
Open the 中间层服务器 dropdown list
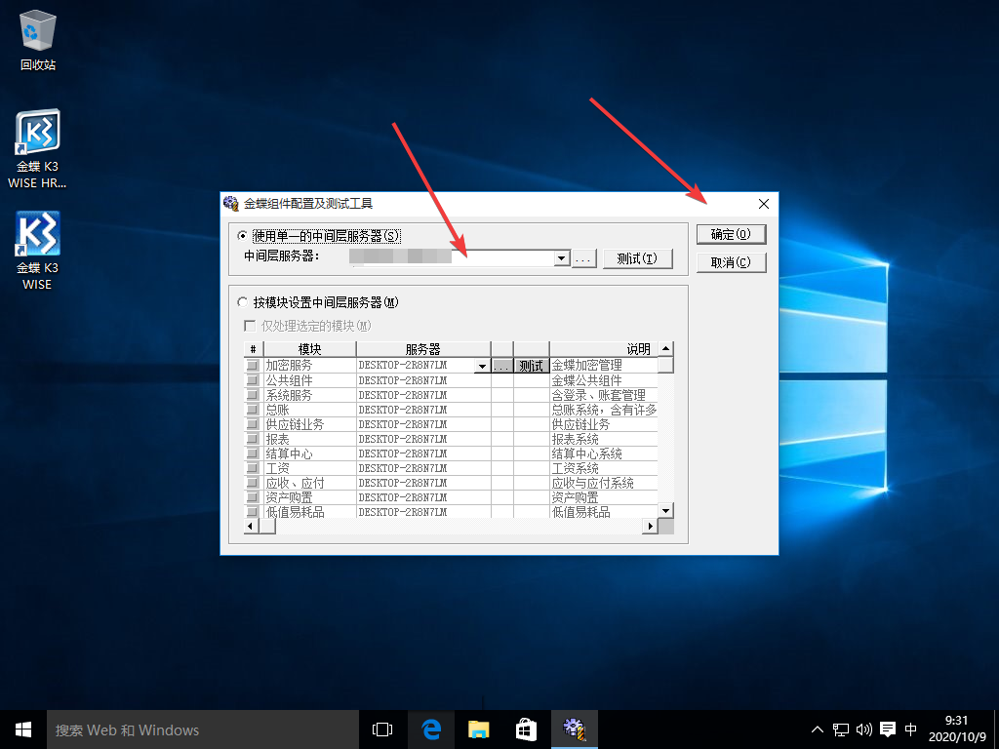561,257
